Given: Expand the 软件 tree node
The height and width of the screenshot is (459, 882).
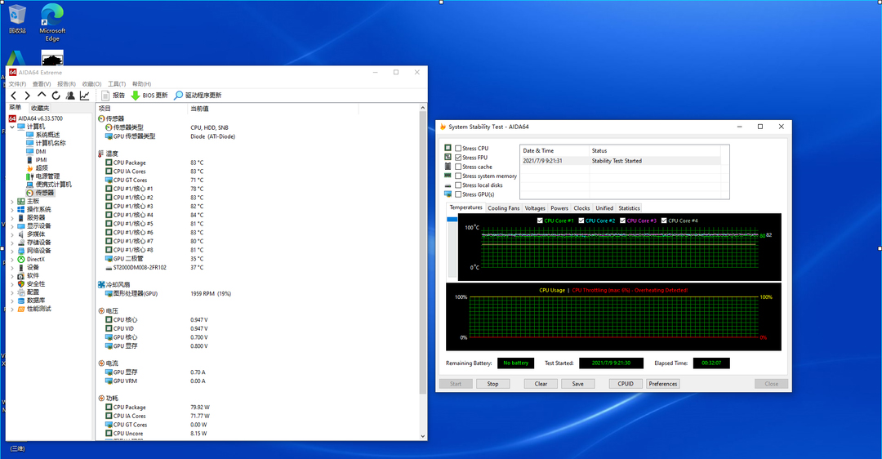Looking at the screenshot, I should click(12, 275).
